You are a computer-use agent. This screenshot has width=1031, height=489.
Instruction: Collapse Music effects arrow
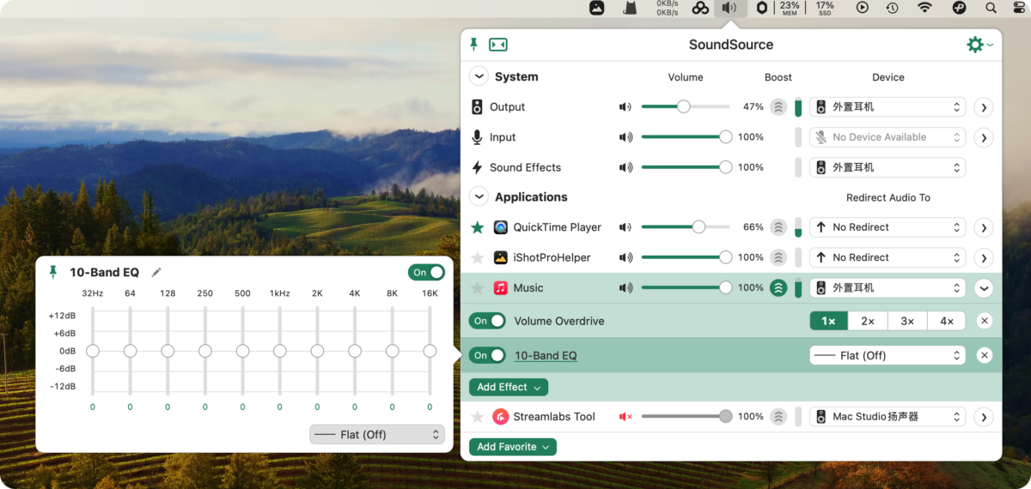pyautogui.click(x=984, y=287)
